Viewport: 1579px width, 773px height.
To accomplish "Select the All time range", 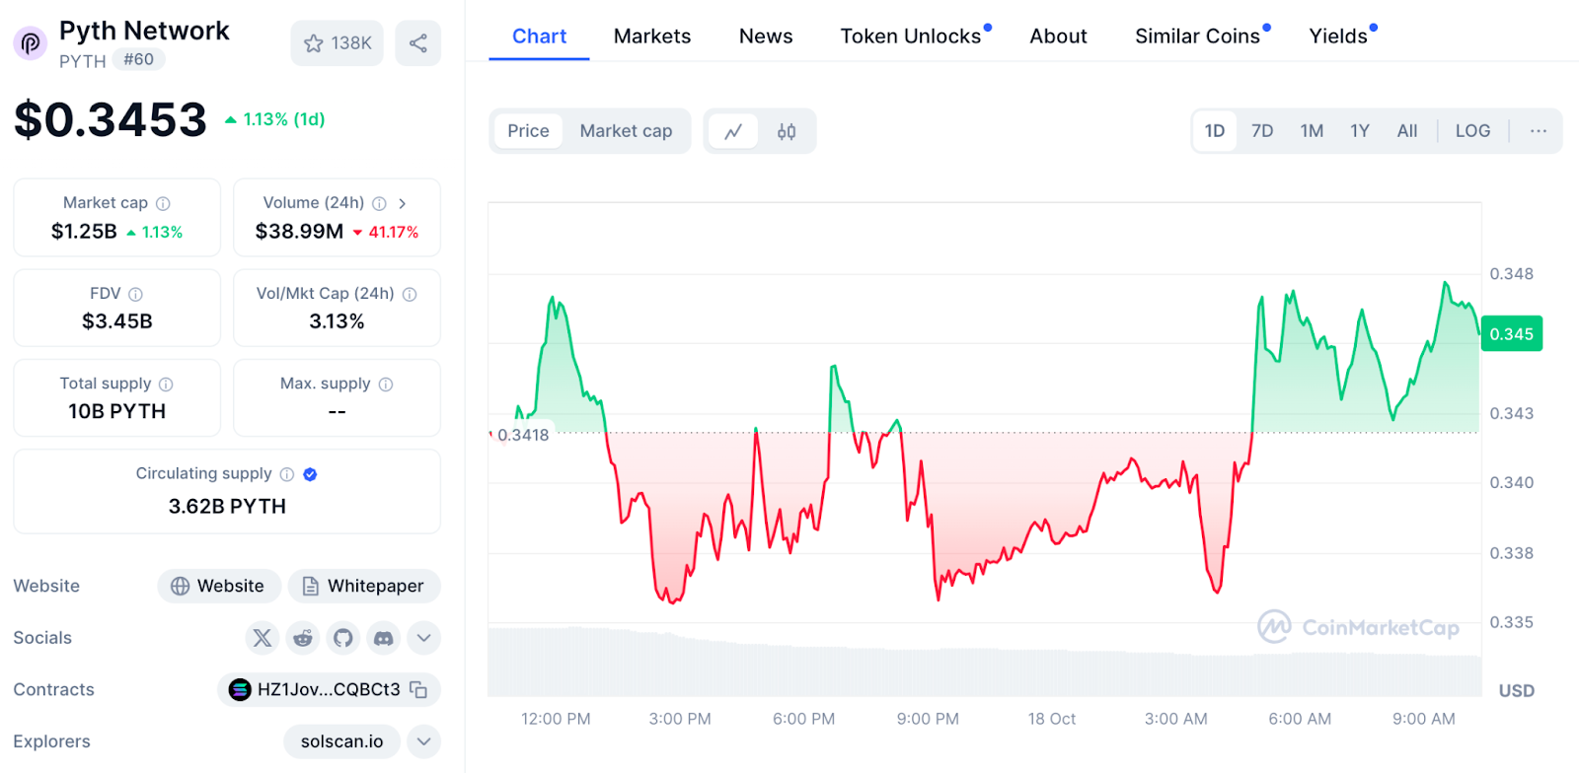I will [1407, 131].
